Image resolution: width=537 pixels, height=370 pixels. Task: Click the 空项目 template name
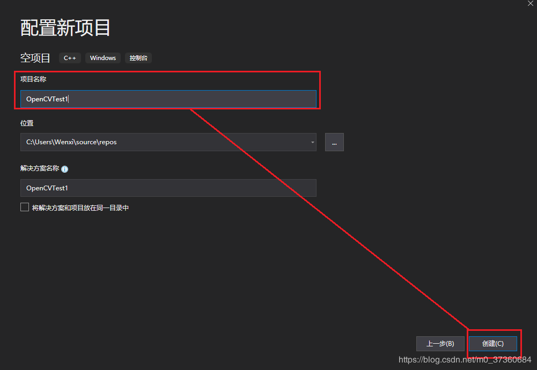35,58
